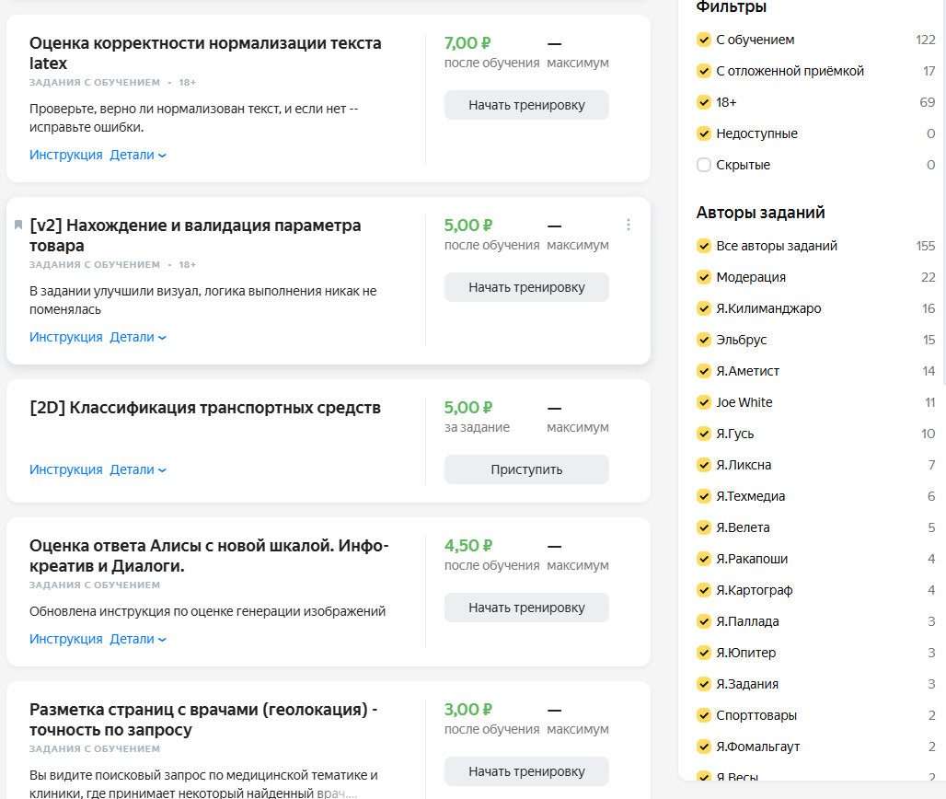Expand "Детали" on the [2D] classification card
Image resolution: width=946 pixels, height=799 pixels.
pyautogui.click(x=134, y=469)
